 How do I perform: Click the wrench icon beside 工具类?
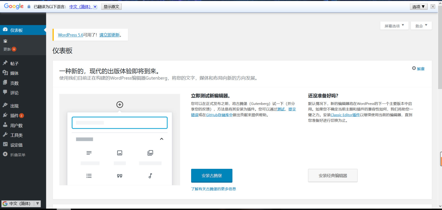coord(5,135)
